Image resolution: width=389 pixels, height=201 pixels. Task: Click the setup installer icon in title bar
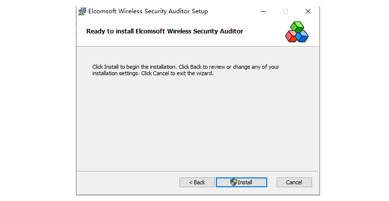[82, 11]
